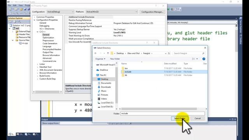Click the change view layout icon
This screenshot has width=249, height=140.
tap(193, 59)
